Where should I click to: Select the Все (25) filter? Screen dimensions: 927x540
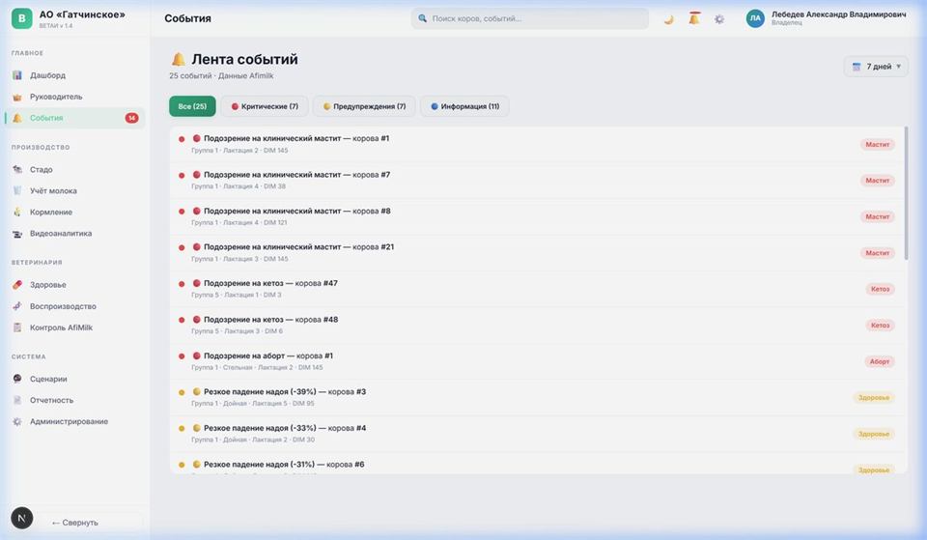click(192, 106)
